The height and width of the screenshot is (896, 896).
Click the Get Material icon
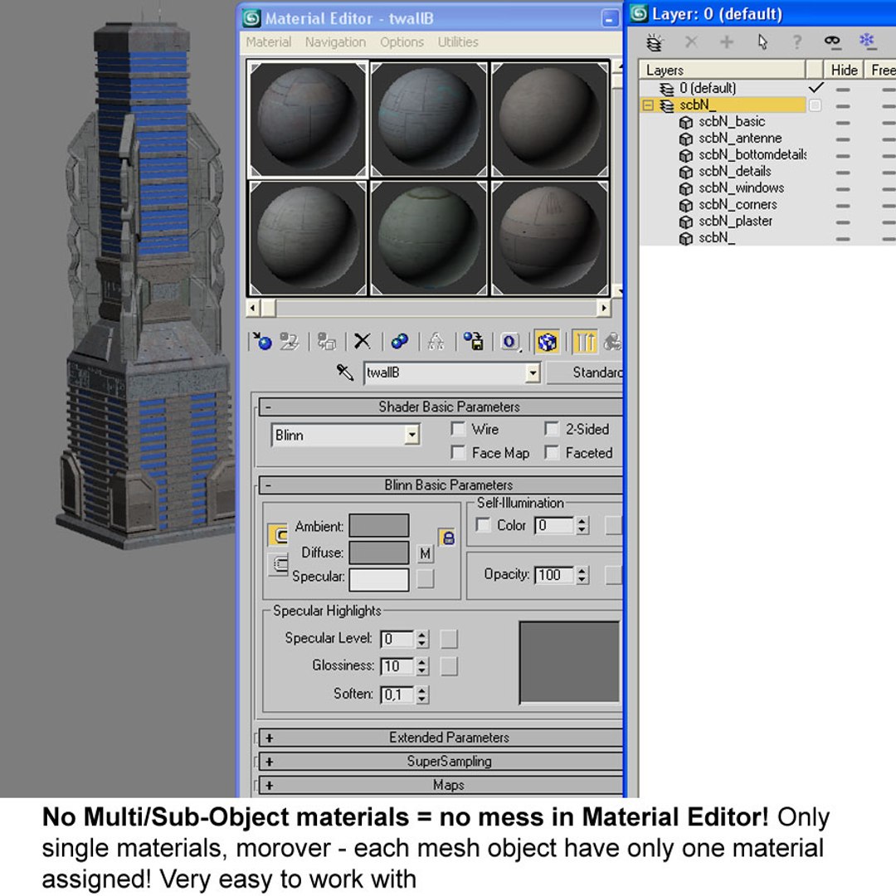(x=262, y=342)
